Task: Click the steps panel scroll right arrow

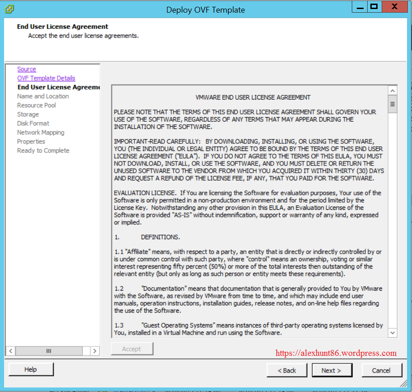Action: (95, 351)
